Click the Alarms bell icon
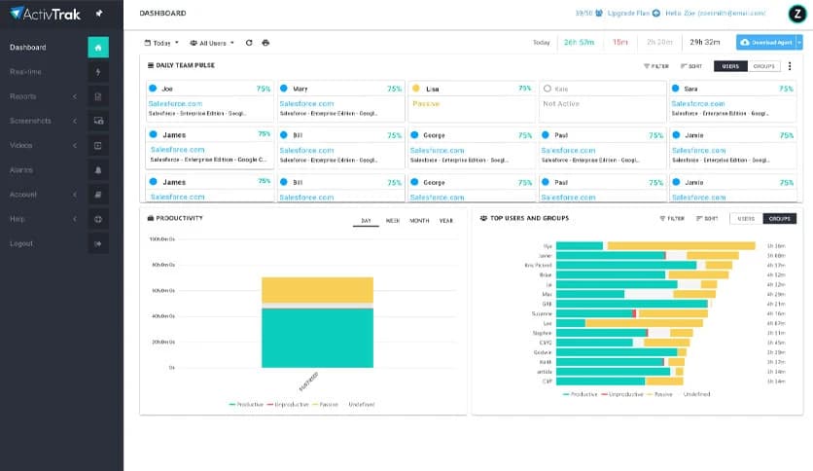This screenshot has height=471, width=813. 98,170
